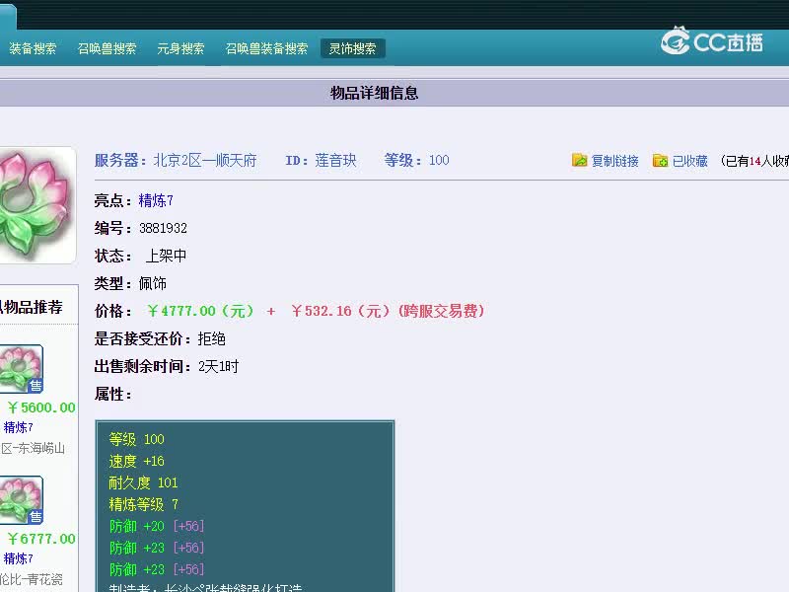Click the 物品详细信息 header
This screenshot has width=789, height=592.
(x=374, y=93)
